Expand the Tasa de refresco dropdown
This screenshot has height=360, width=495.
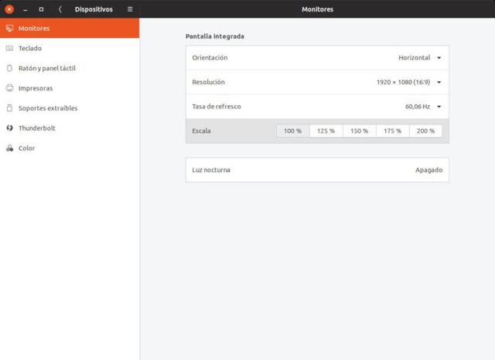(x=423, y=107)
